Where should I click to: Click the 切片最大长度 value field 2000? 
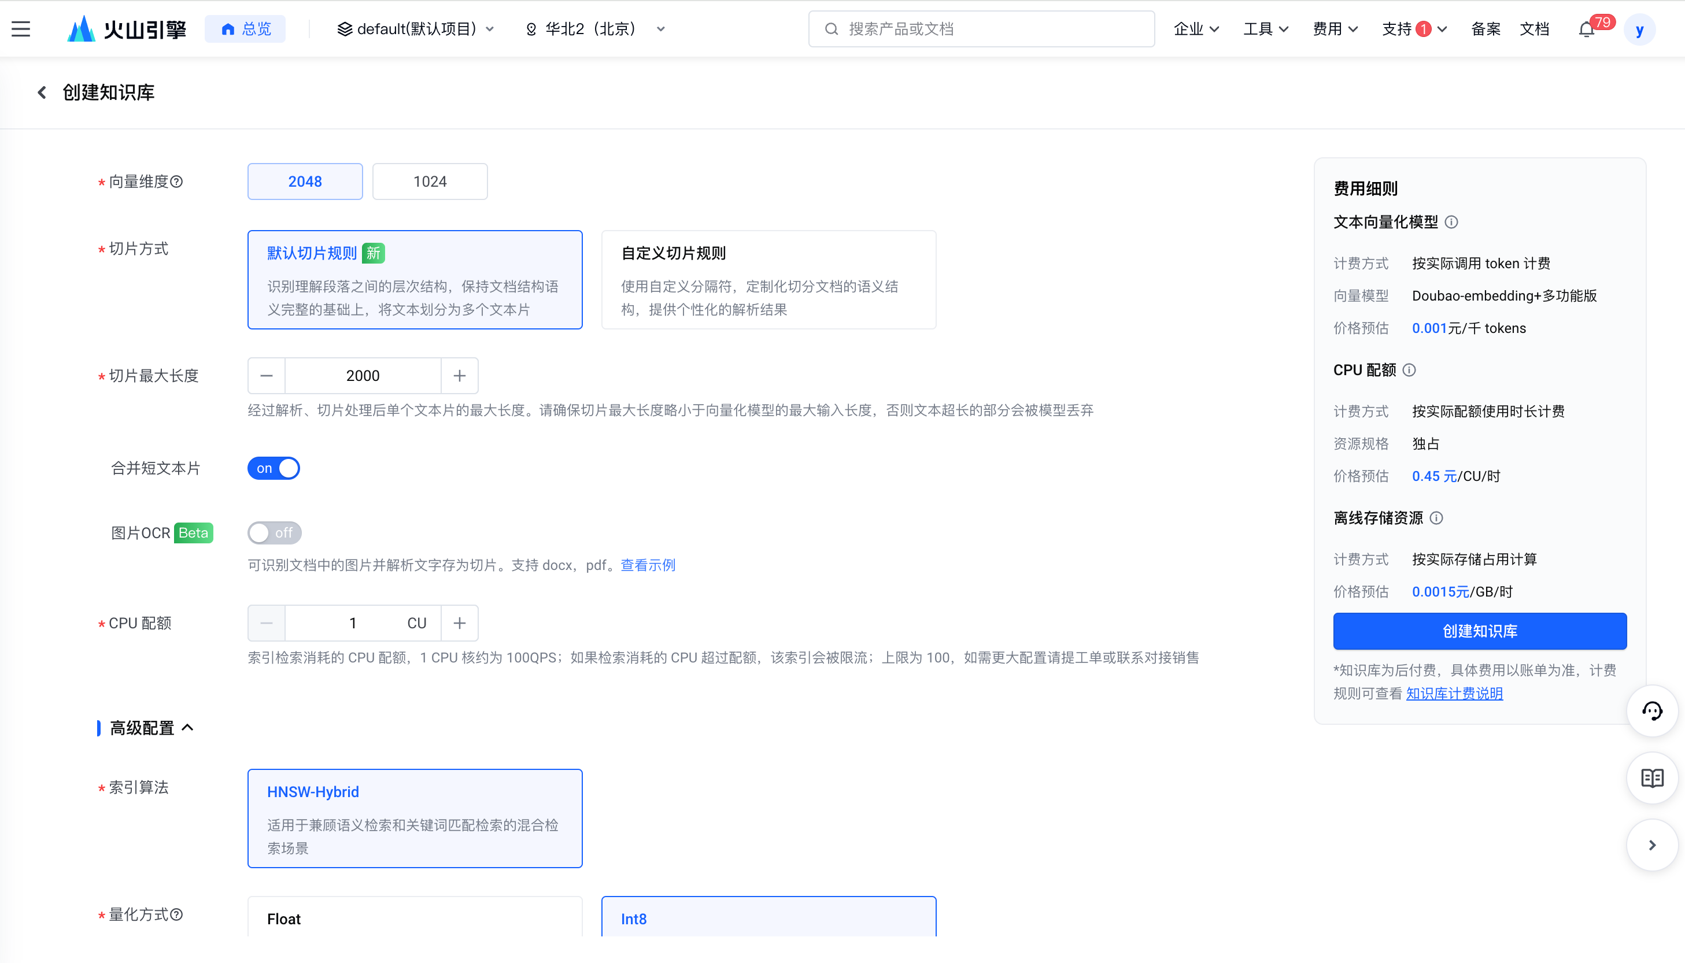tap(363, 376)
